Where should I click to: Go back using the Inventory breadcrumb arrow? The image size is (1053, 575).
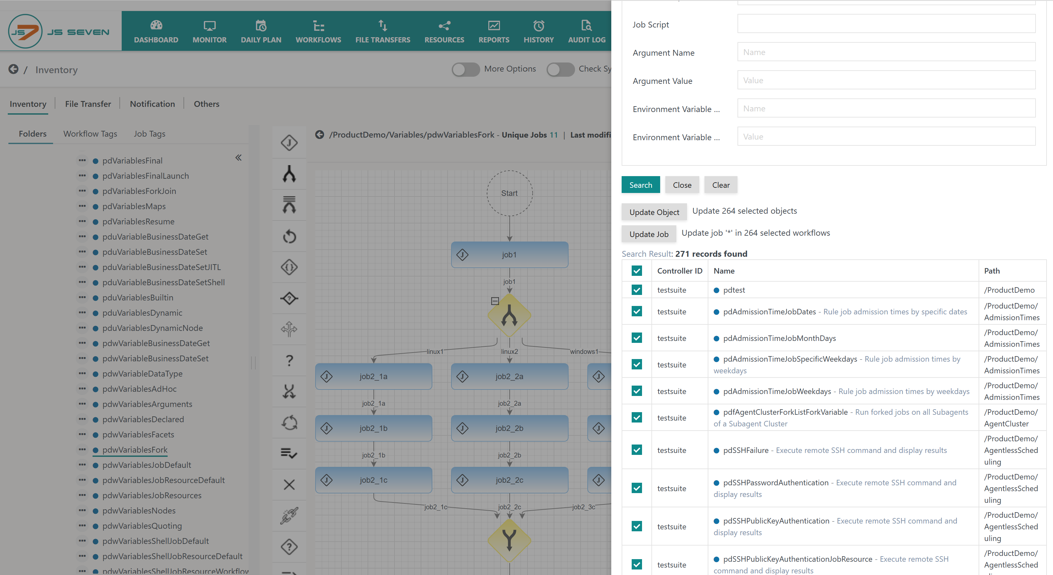pyautogui.click(x=14, y=69)
